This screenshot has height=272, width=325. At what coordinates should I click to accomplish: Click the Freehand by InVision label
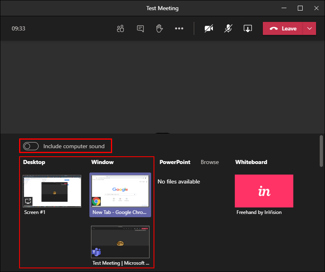click(259, 212)
